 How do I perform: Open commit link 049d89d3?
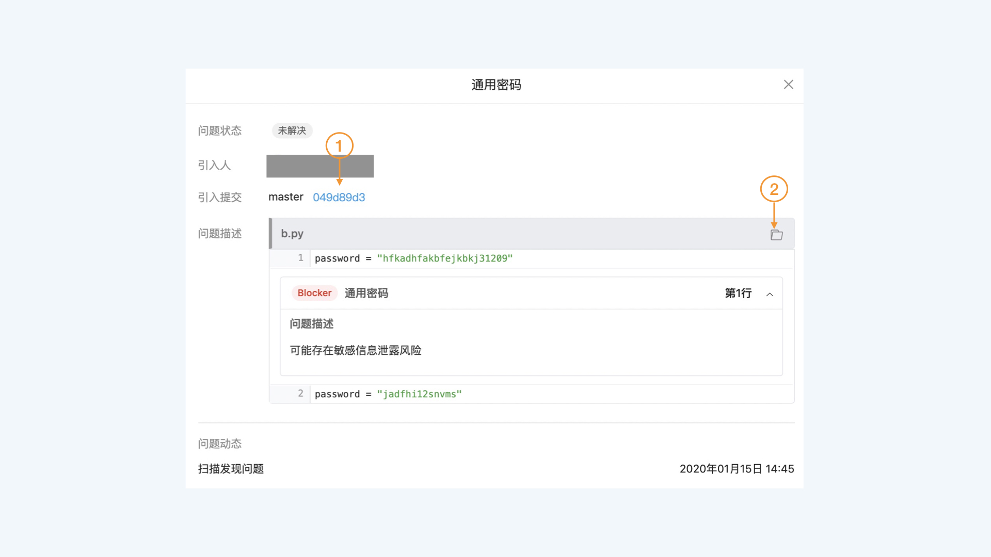click(x=339, y=197)
